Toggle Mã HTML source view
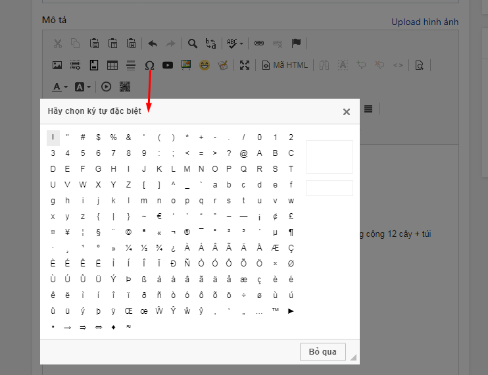Screen dimensions: 488x375 click(x=285, y=65)
